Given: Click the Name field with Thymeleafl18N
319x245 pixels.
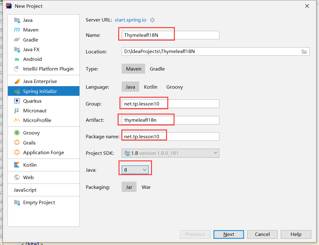Looking at the screenshot, I should (x=170, y=35).
